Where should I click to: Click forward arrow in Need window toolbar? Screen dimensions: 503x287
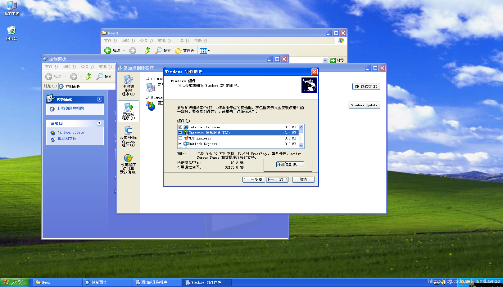[133, 50]
